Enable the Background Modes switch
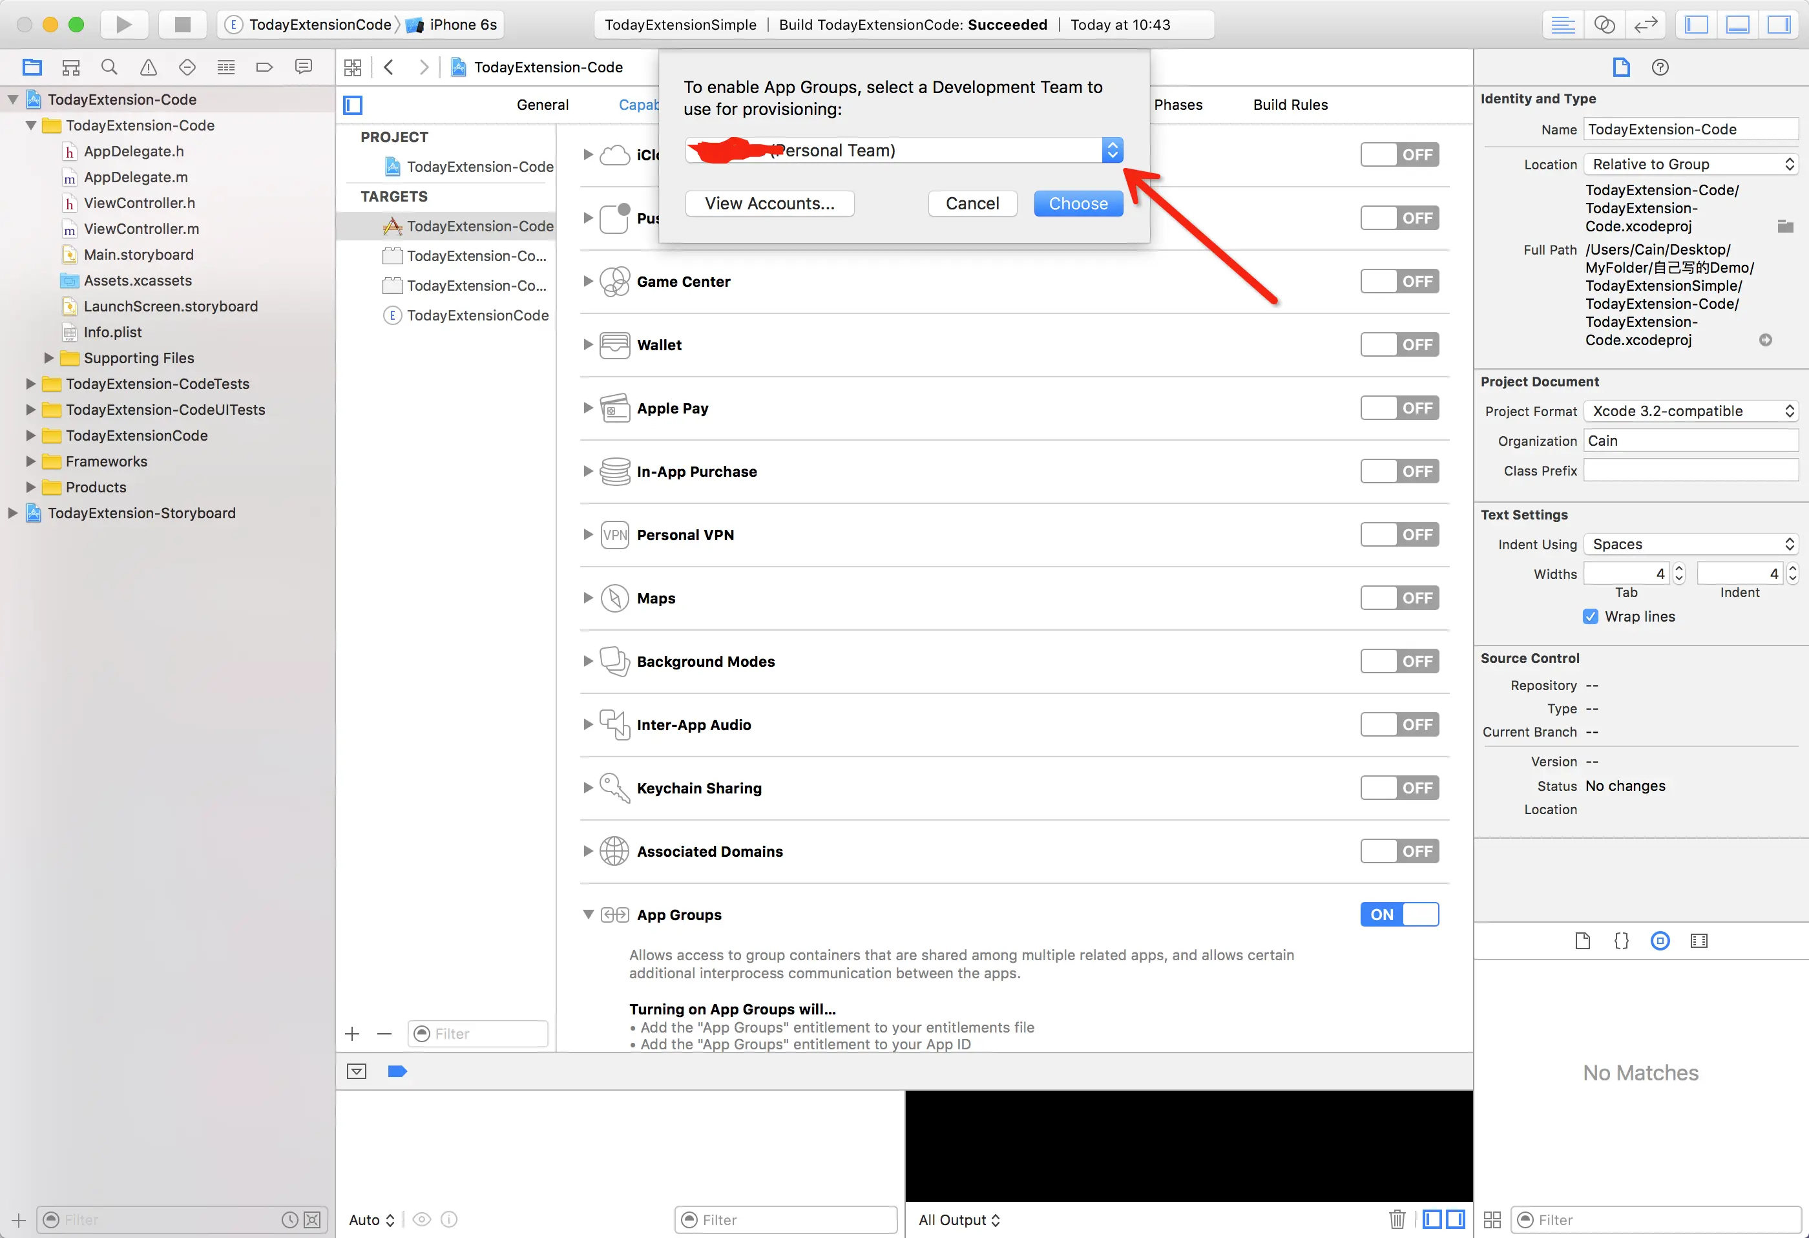1809x1238 pixels. coord(1399,661)
